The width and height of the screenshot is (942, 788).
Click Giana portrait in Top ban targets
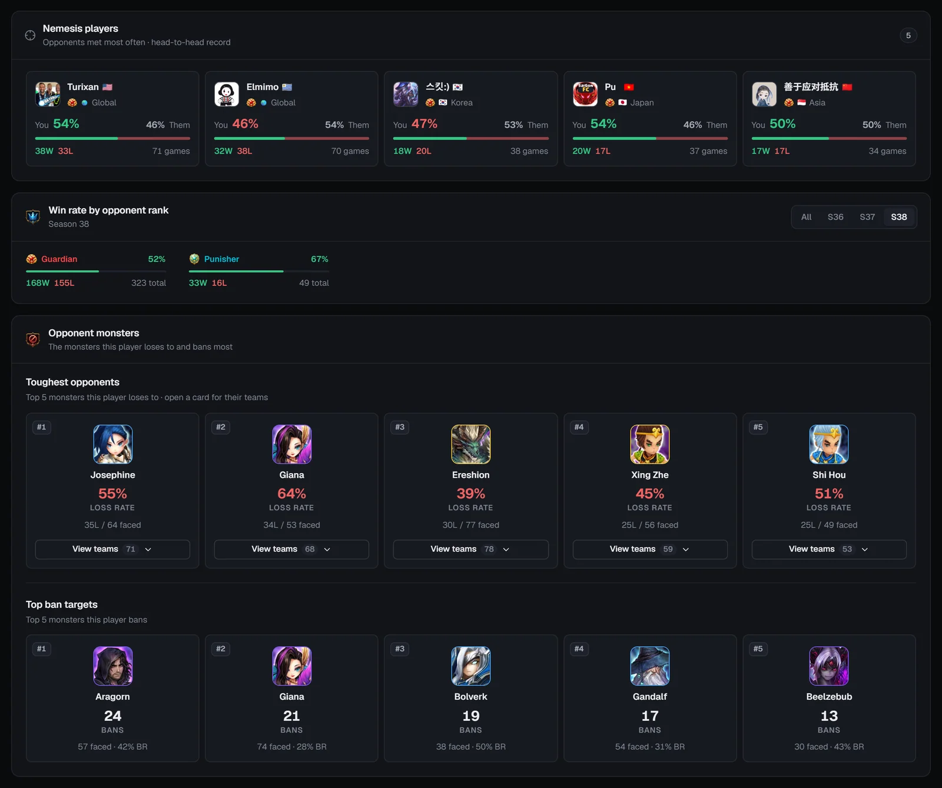click(x=291, y=666)
